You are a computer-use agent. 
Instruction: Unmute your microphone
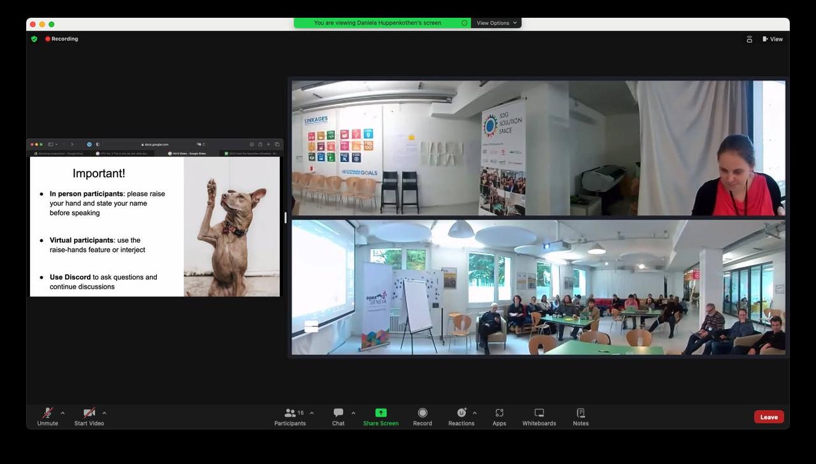pyautogui.click(x=47, y=417)
